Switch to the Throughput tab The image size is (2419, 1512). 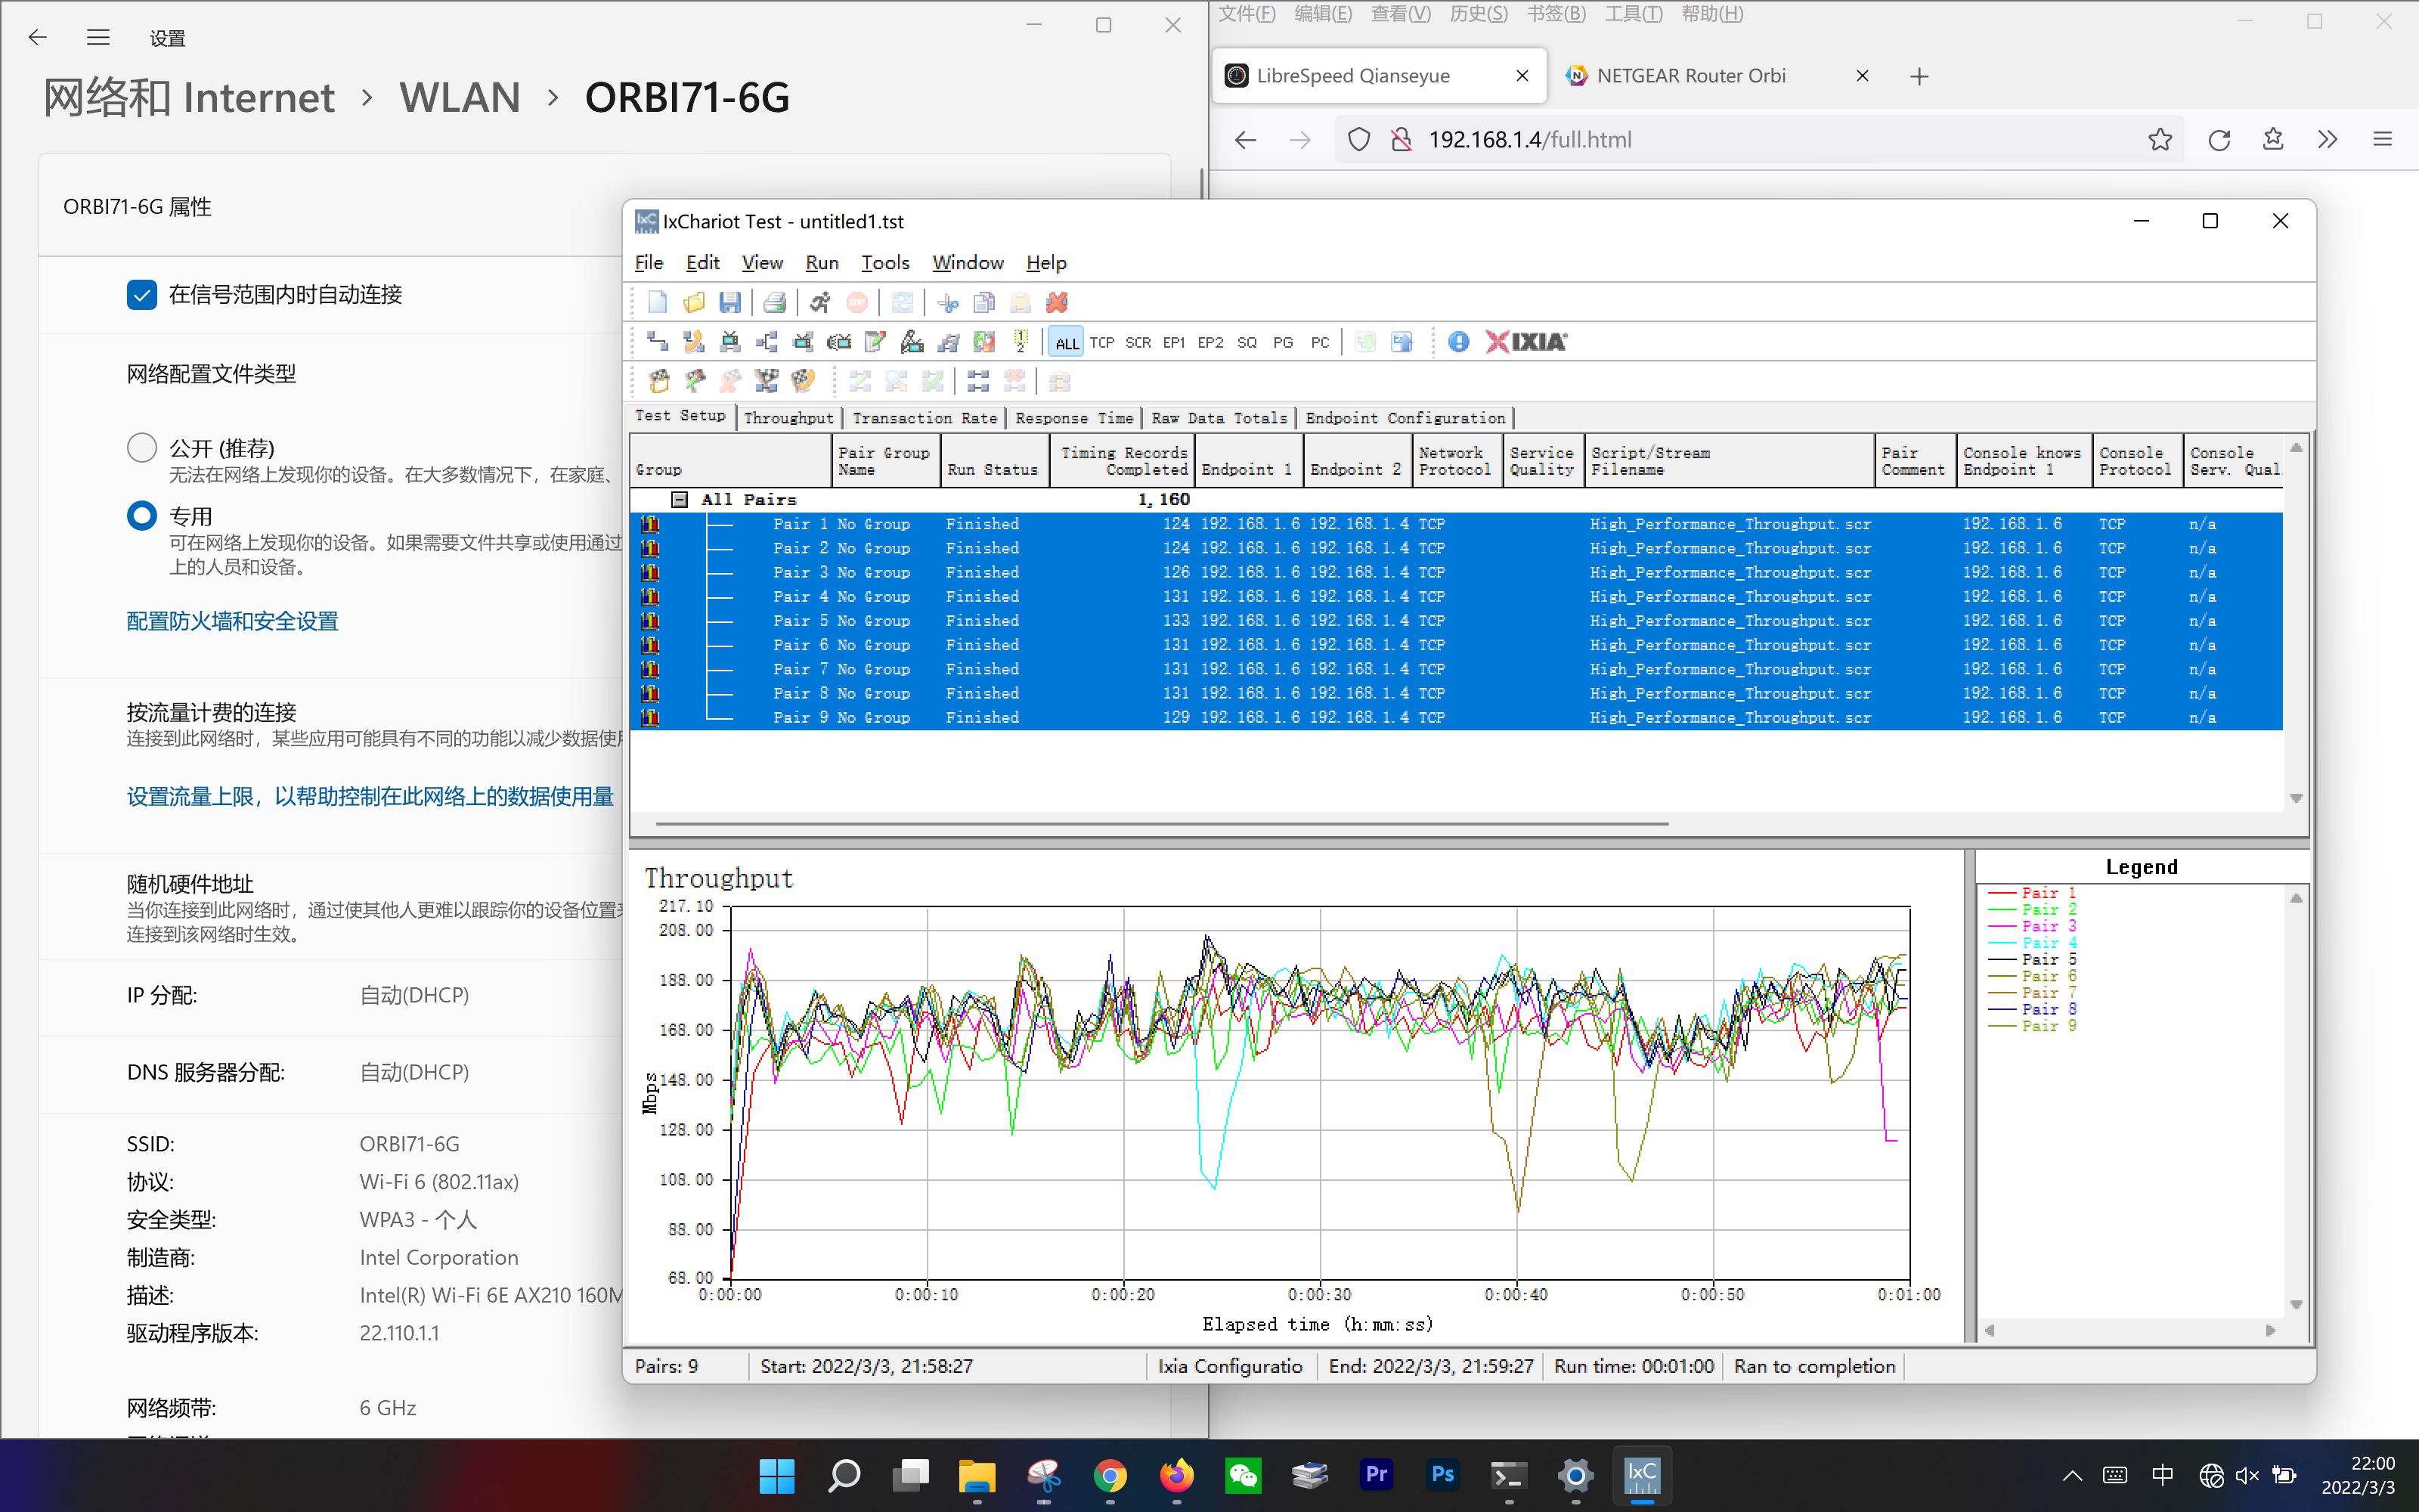click(788, 418)
